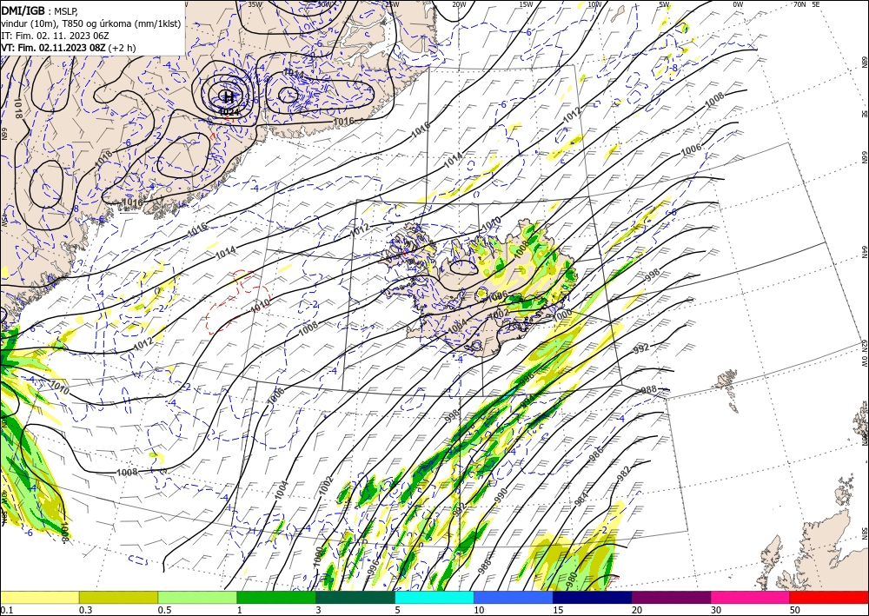Click the 'vindur (10m), T850 og úrkoma' line

click(91, 23)
